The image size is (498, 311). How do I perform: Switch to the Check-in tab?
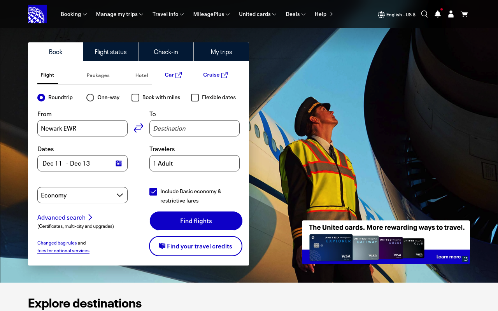[166, 52]
